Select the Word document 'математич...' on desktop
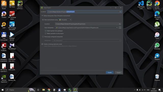The height and width of the screenshot is (92, 163). [4, 57]
